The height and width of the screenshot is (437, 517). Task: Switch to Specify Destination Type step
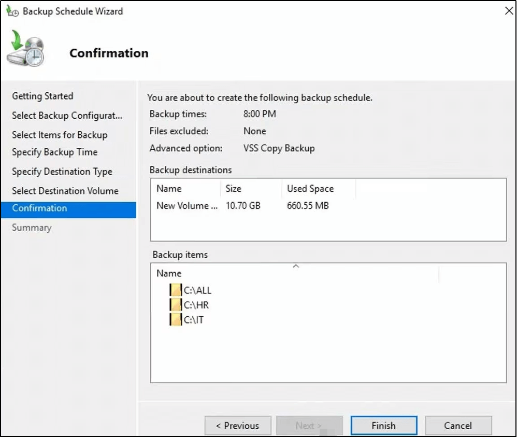point(62,172)
